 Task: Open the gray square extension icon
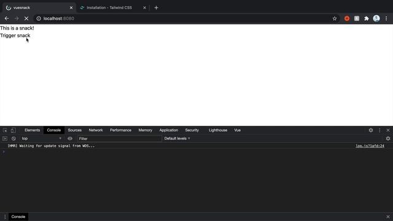[x=357, y=18]
